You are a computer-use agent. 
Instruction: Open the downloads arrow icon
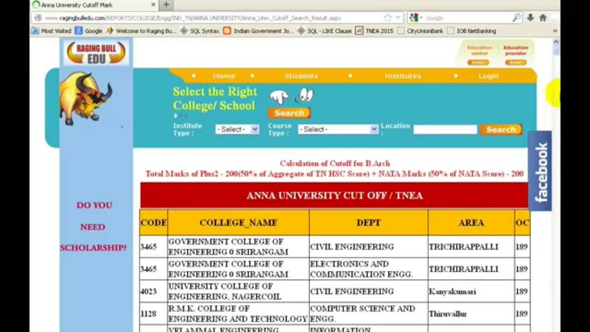(x=530, y=18)
